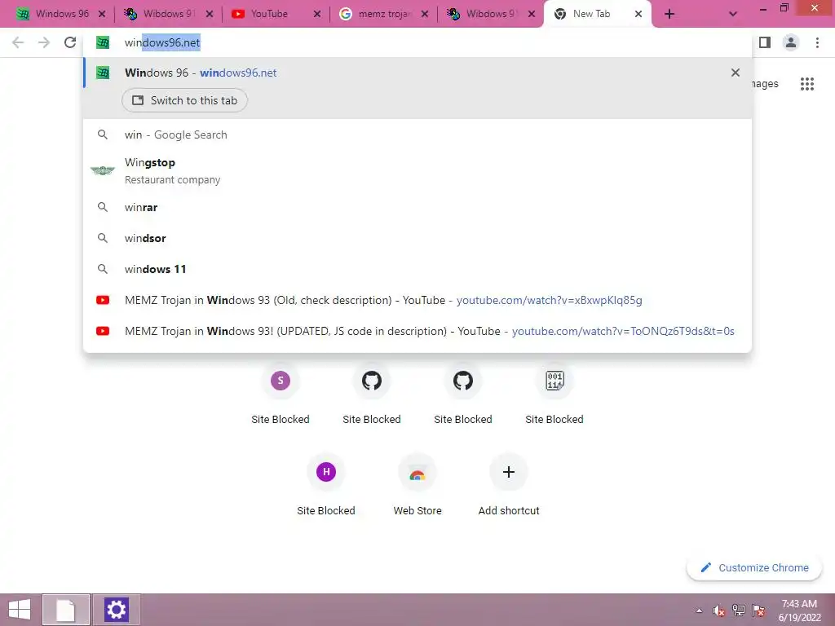Viewport: 835px width, 626px height.
Task: Select the Wingstop Restaurant company suggestion
Action: click(417, 170)
